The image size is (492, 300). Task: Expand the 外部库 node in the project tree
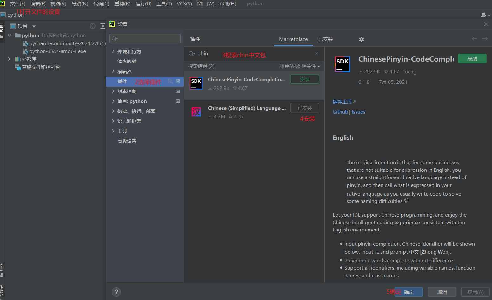click(9, 59)
